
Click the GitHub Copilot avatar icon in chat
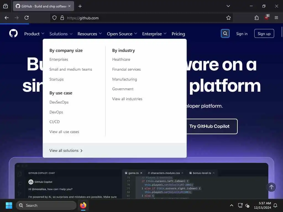[31, 182]
